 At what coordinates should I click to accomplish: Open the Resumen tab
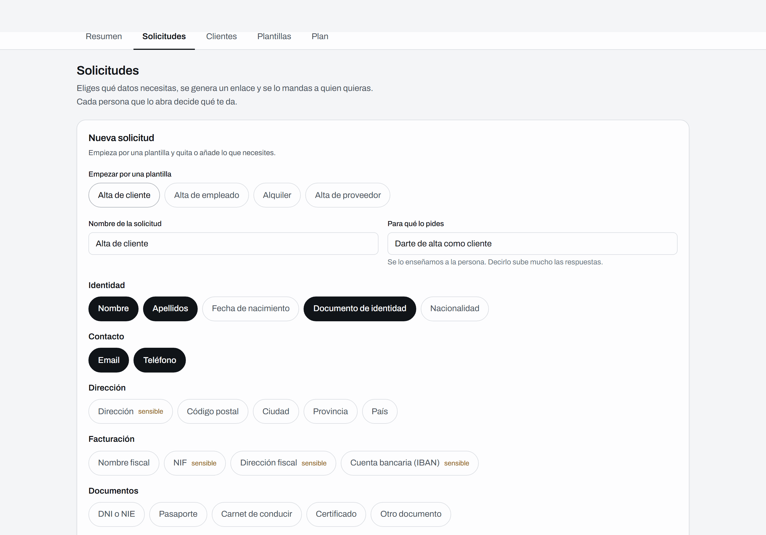pos(104,36)
